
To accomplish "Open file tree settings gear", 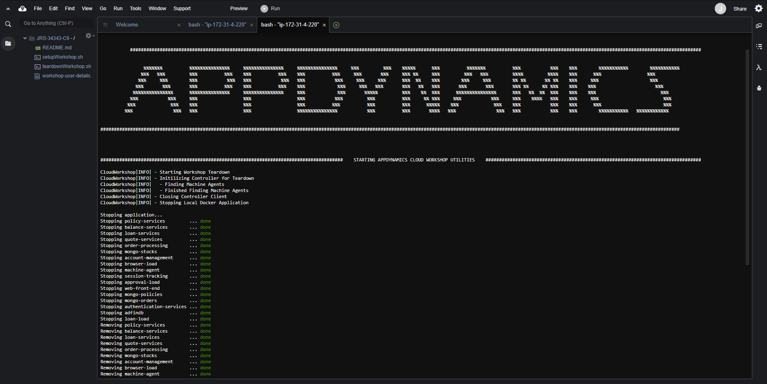I will (x=89, y=36).
